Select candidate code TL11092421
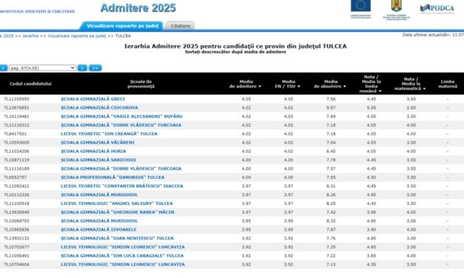 point(16,186)
